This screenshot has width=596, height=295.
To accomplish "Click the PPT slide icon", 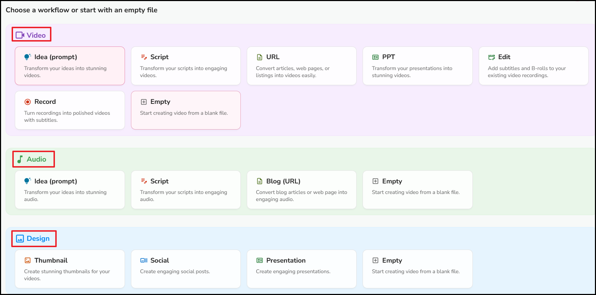I will click(376, 57).
